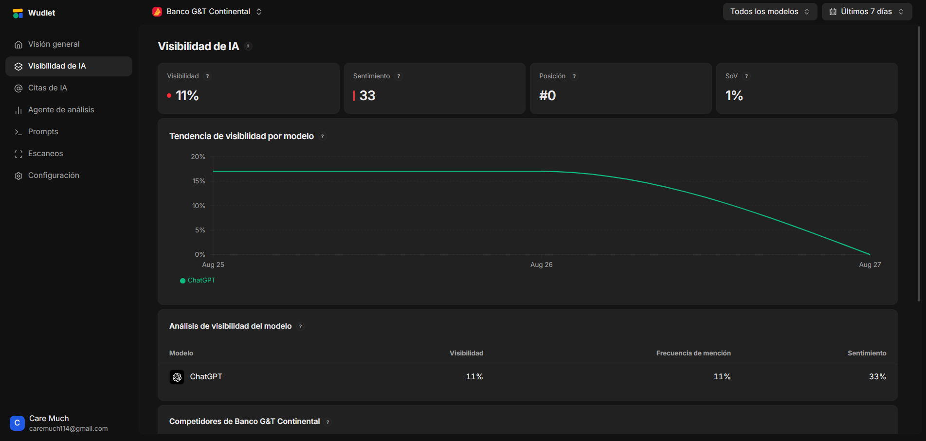This screenshot has width=926, height=441.
Task: Click the 20% label on the chart axis
Action: pos(198,157)
